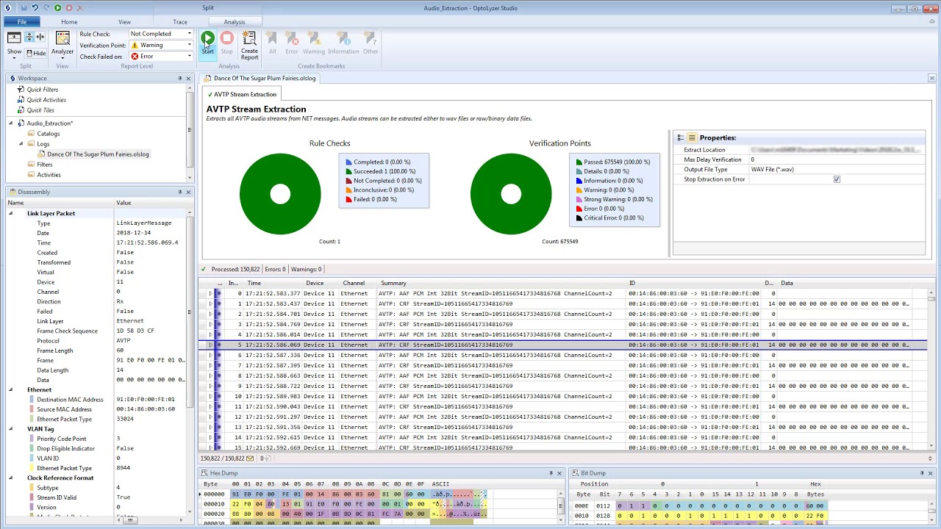Image resolution: width=941 pixels, height=529 pixels.
Task: Toggle the Hide split button
Action: (x=36, y=53)
